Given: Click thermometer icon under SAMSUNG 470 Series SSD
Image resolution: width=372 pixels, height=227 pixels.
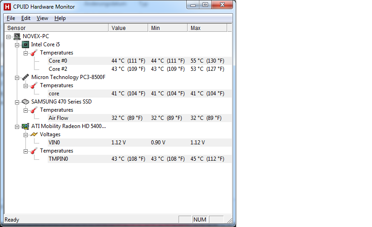Looking at the screenshot, I should click(34, 110).
